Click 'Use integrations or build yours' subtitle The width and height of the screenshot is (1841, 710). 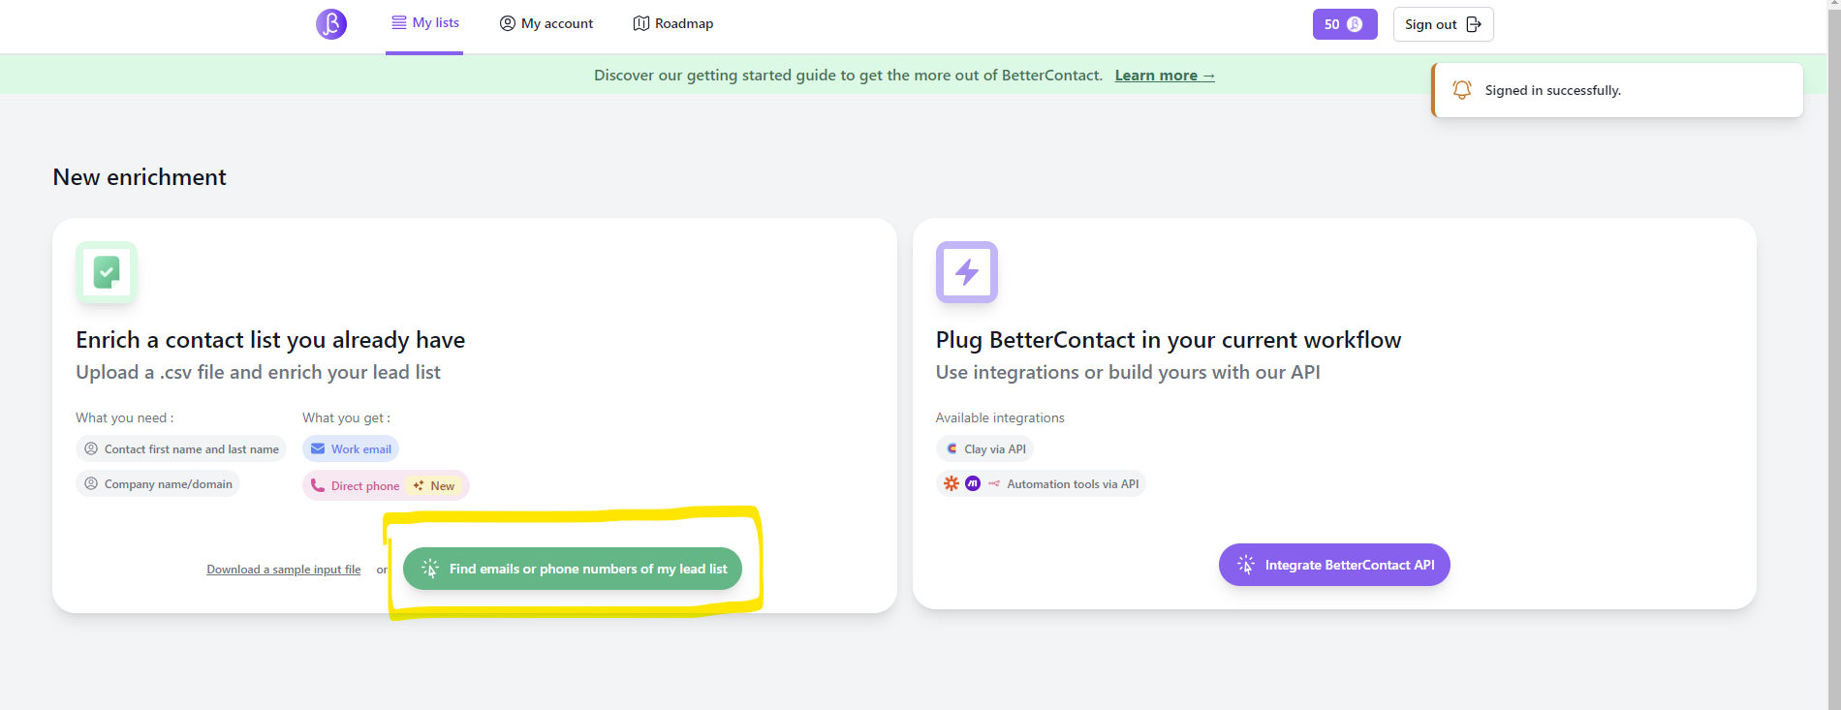(1128, 373)
